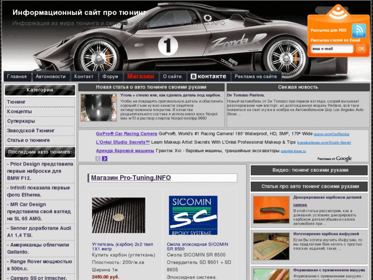The width and height of the screenshot is (373, 280).
Task: Open the carbon infusion article thumbnail
Action: pos(271,246)
